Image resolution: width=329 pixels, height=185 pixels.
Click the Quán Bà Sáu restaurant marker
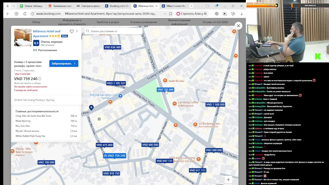(165, 81)
